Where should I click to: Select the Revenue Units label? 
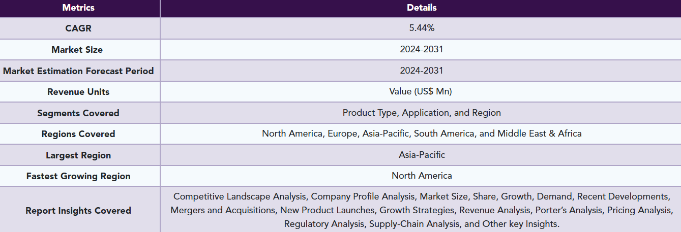[x=78, y=92]
